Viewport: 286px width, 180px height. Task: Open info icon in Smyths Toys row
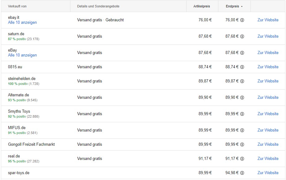click(x=242, y=114)
